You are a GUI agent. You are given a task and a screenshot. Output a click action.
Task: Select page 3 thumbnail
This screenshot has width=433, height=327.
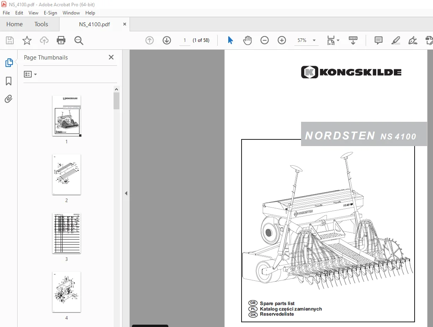click(x=67, y=233)
